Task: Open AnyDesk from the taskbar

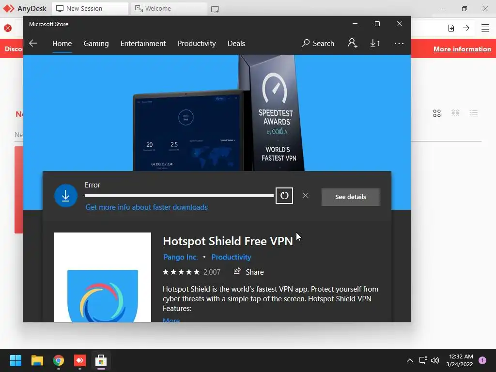Action: click(x=80, y=360)
